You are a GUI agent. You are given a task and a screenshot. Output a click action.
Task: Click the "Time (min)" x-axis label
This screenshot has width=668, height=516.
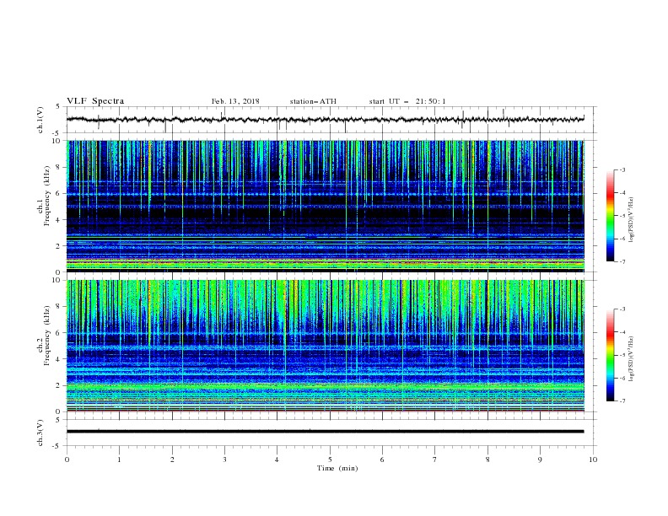337,468
